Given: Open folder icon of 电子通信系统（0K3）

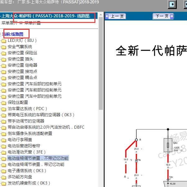Looking at the screenshot, I should 4,171.
